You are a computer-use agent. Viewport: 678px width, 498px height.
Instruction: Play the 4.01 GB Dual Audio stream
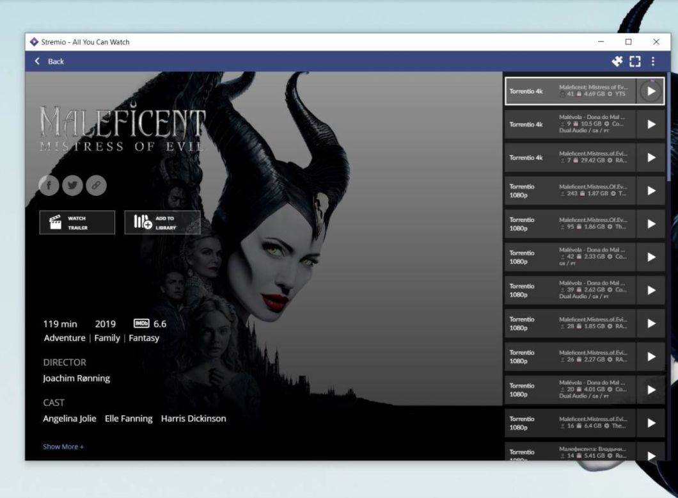[650, 390]
